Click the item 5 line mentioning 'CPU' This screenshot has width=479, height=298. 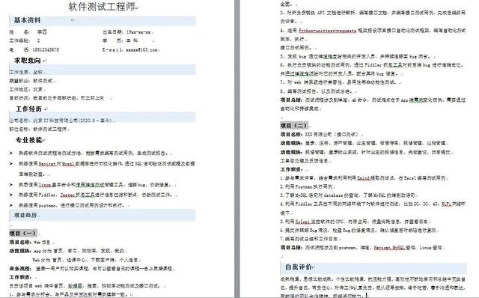355,222
